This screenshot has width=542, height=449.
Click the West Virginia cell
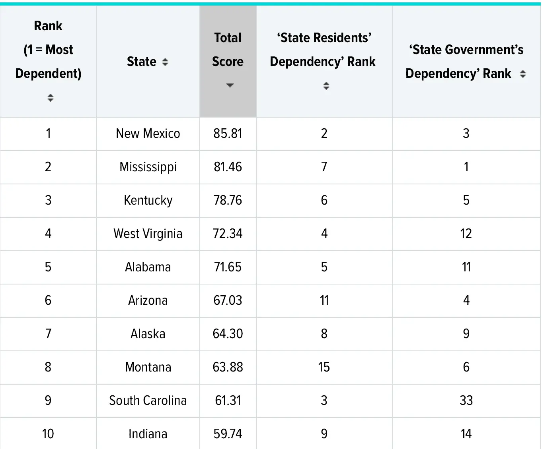(148, 234)
